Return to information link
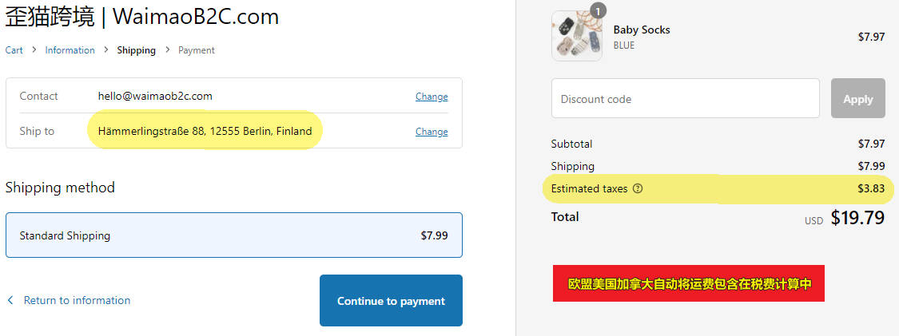 [77, 301]
